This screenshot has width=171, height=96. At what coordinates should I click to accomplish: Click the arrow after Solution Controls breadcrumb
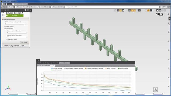(x=65, y=7)
